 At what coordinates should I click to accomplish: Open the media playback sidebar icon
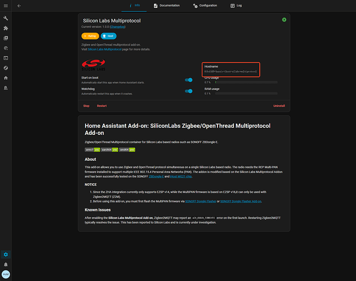pos(6,38)
